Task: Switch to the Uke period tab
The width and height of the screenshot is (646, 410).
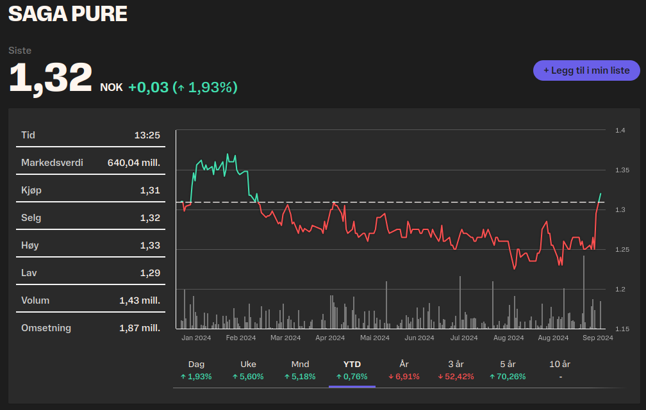Action: pyautogui.click(x=248, y=370)
